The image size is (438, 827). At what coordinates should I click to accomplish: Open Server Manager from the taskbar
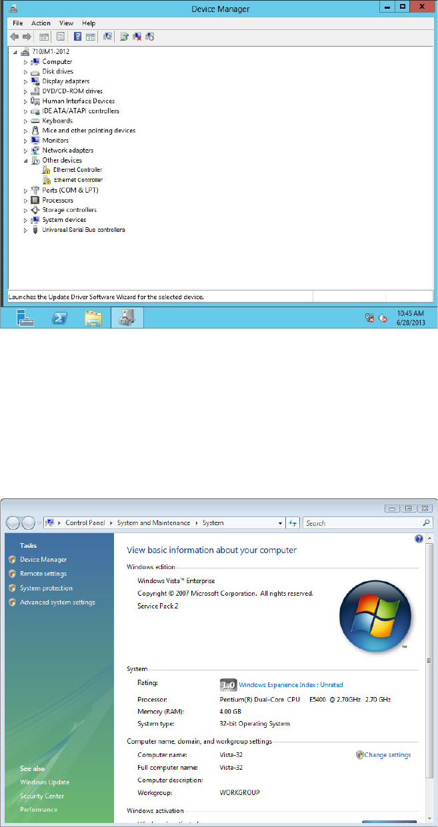pos(25,319)
